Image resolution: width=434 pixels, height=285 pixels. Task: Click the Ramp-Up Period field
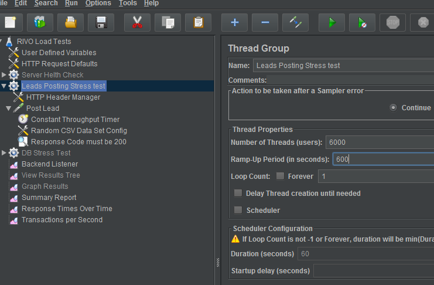(384, 159)
